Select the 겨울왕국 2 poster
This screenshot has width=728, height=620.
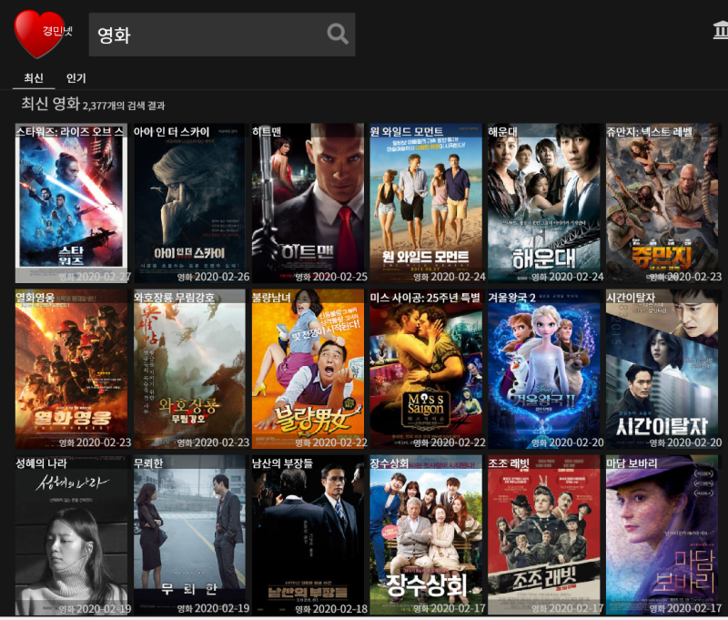(x=543, y=370)
